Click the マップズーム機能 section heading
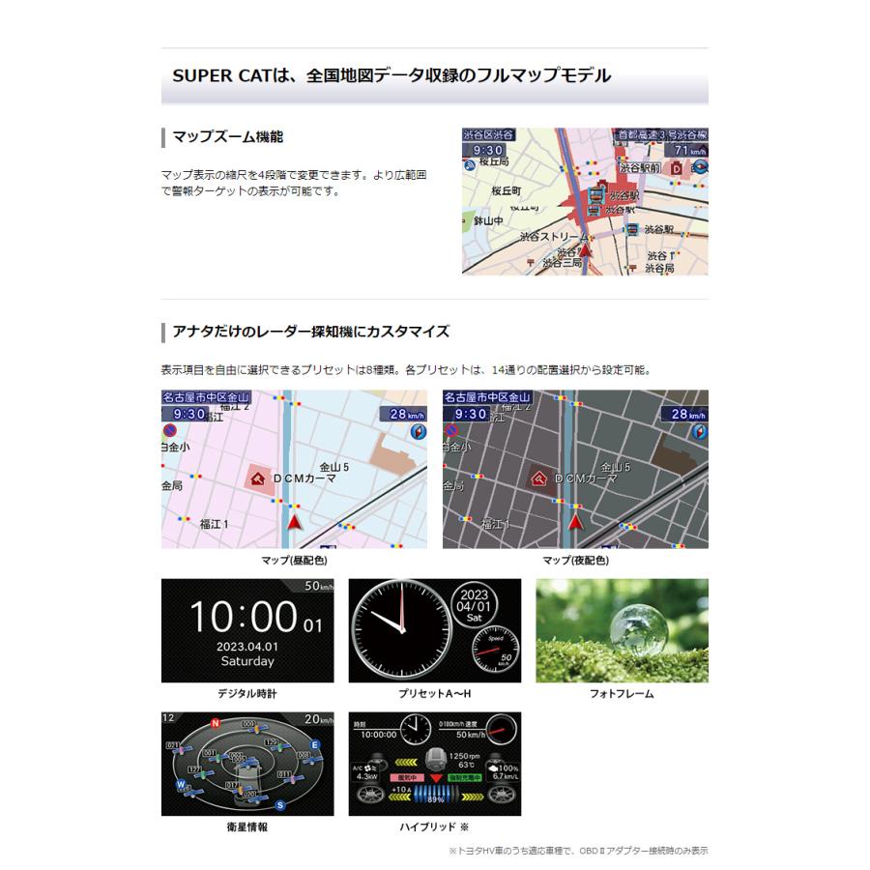Viewport: 870px width, 870px height. 228,137
